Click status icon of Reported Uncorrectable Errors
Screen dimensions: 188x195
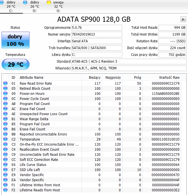pyautogui.click(x=5, y=134)
